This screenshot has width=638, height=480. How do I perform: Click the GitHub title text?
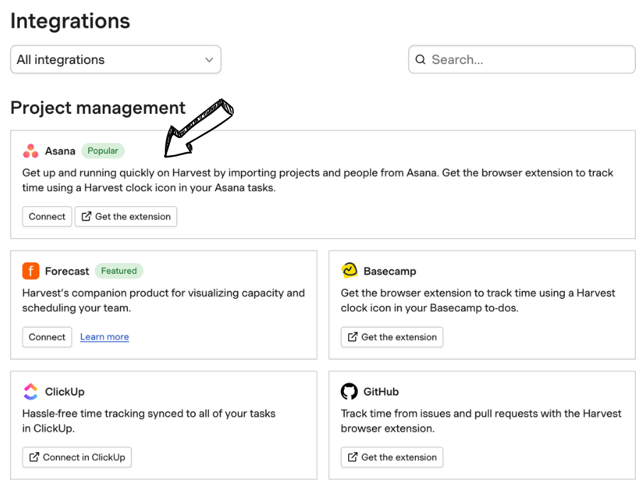click(x=381, y=392)
